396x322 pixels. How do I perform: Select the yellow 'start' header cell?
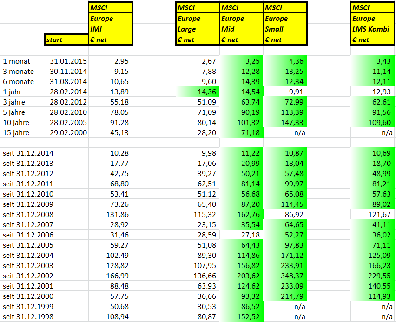pyautogui.click(x=66, y=39)
